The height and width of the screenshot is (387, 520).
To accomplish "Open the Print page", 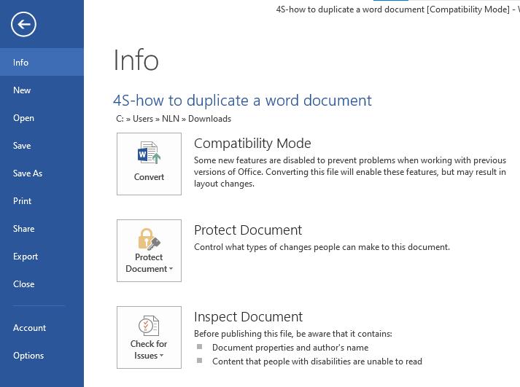I will [42, 201].
